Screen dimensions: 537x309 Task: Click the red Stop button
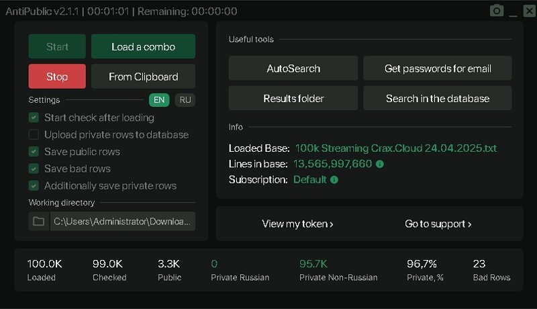pyautogui.click(x=57, y=77)
